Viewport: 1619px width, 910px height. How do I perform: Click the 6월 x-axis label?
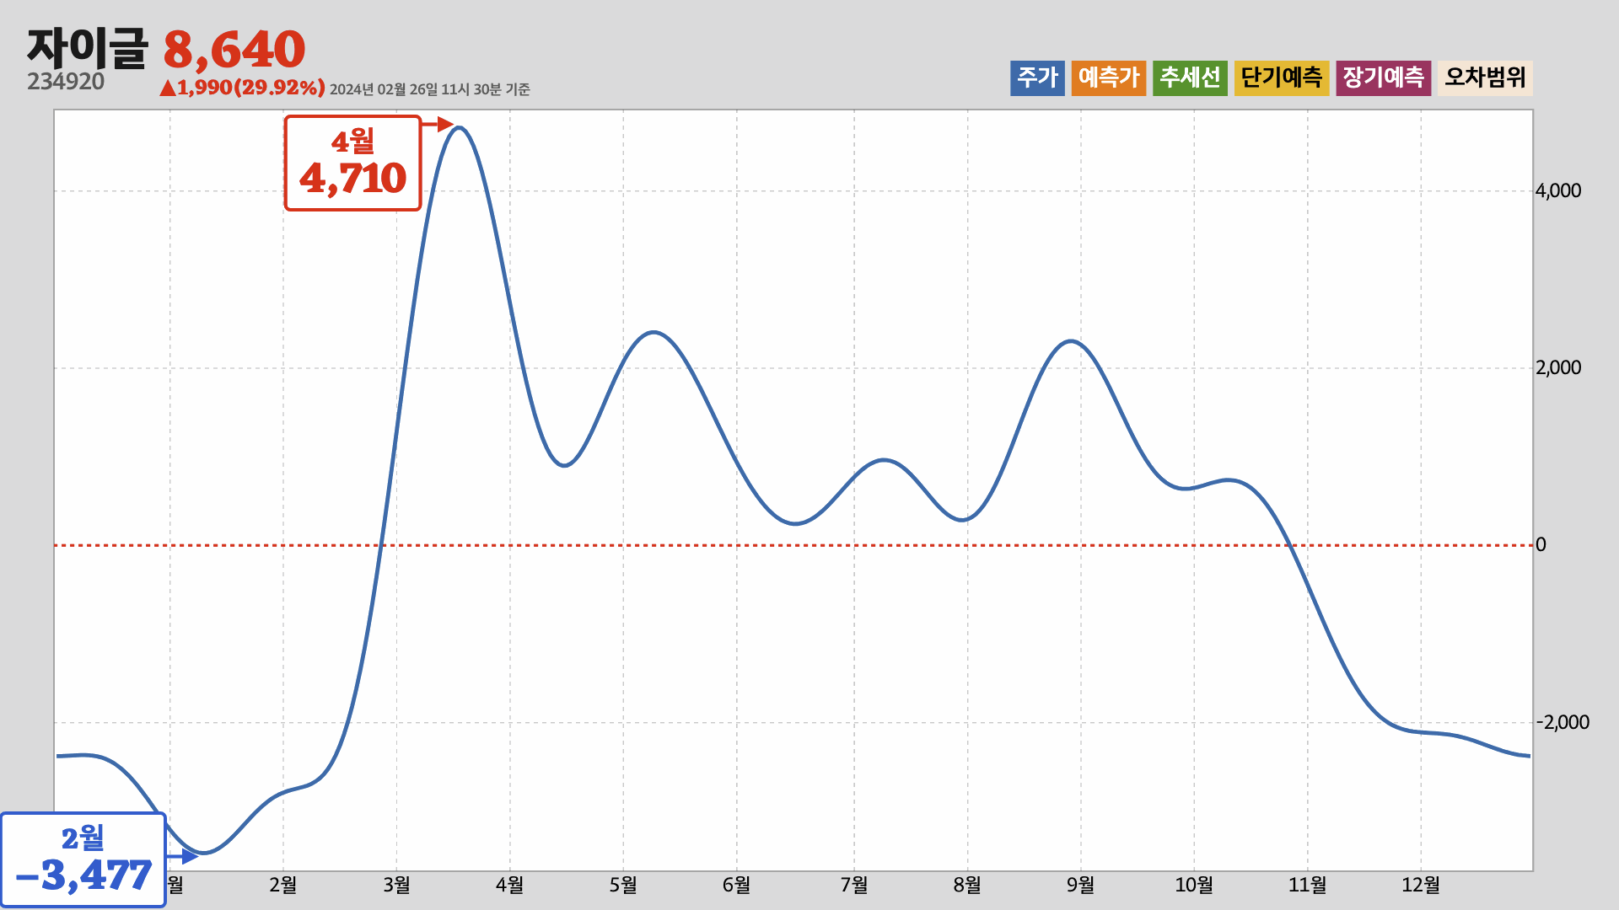736,885
